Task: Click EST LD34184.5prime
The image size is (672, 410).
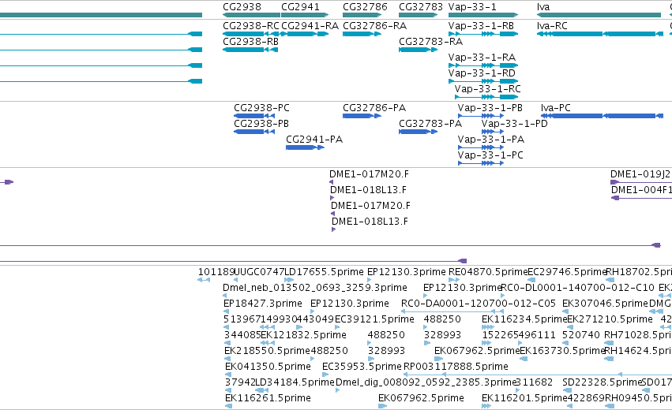Action: tap(295, 382)
